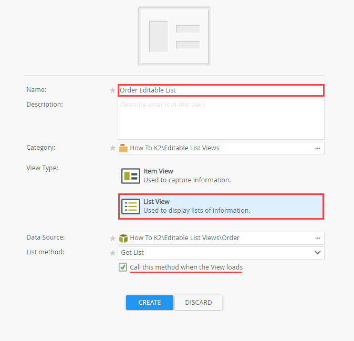
Task: Click the DISCARD button
Action: pos(199,303)
